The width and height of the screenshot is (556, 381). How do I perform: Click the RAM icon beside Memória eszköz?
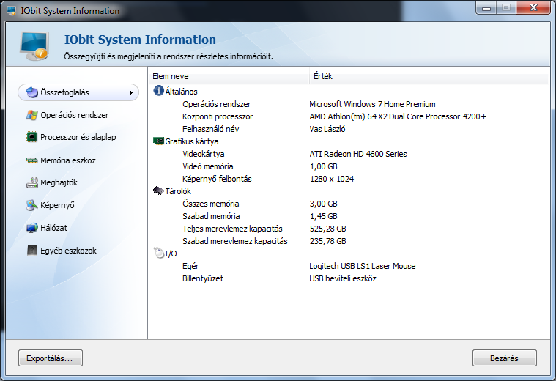point(32,160)
